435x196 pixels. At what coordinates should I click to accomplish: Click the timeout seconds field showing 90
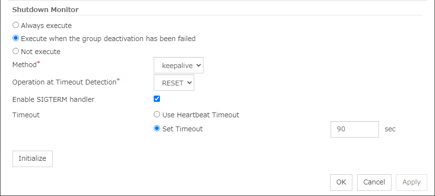pyautogui.click(x=354, y=129)
